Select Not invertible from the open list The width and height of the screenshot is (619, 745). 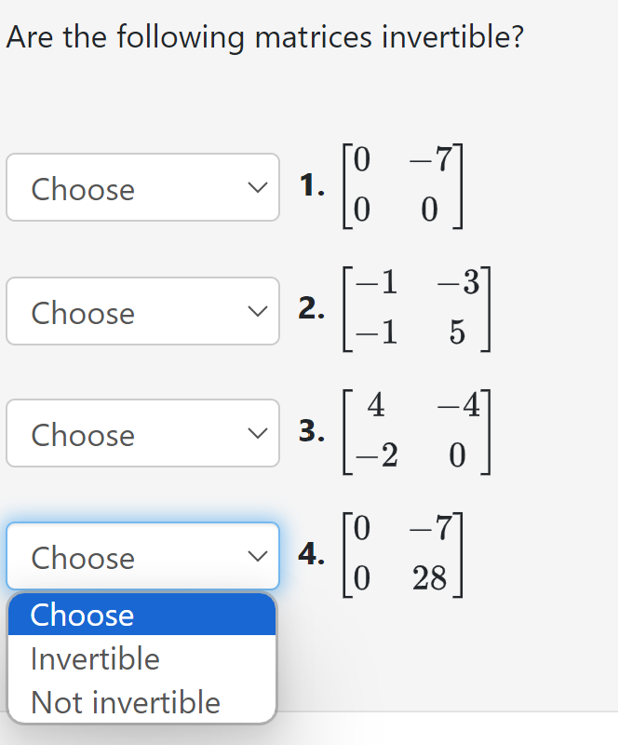pos(142,702)
